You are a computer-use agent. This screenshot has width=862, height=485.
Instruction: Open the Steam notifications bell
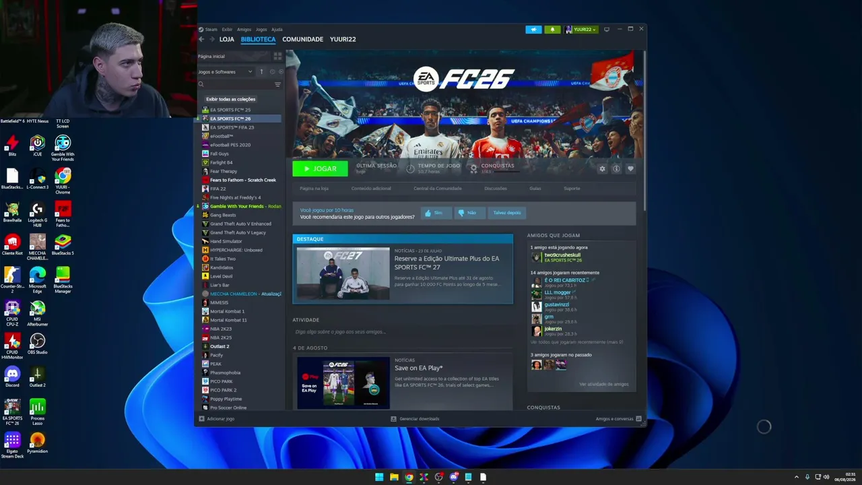pos(552,30)
